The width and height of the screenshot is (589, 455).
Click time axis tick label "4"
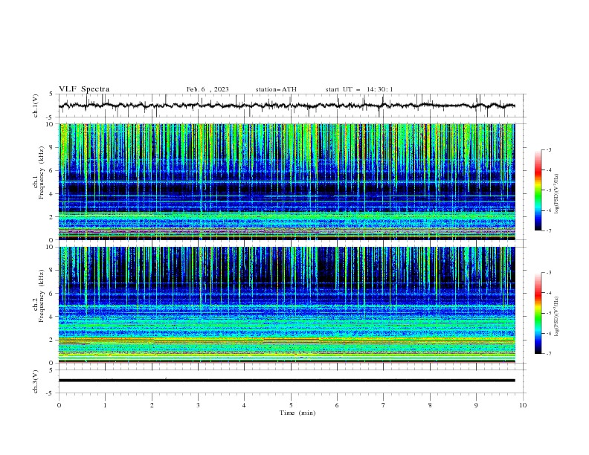point(244,405)
